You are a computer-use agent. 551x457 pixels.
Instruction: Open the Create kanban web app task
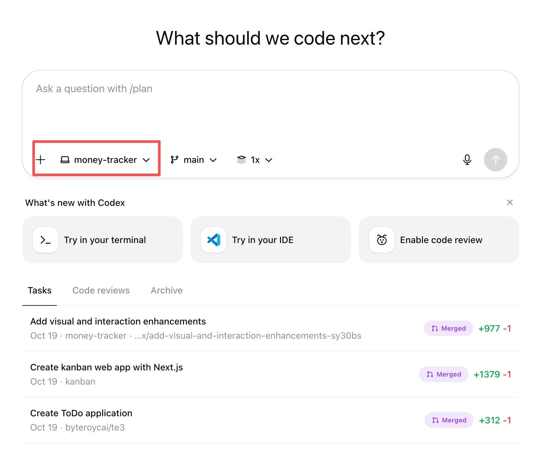point(107,367)
